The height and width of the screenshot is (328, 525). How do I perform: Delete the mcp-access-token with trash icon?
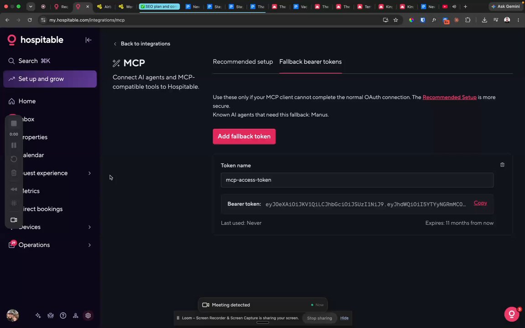(502, 165)
